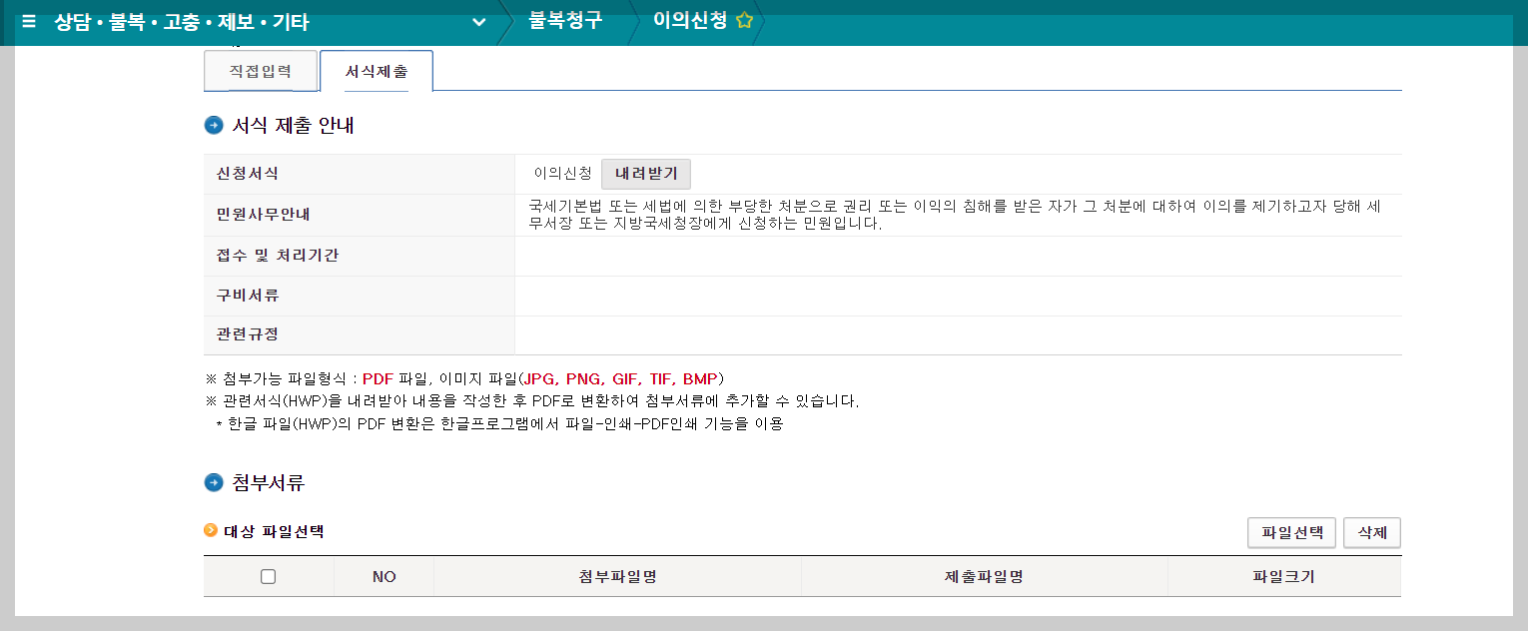Viewport: 1528px width, 631px height.
Task: Click the favorite star next to 이의신청
Action: (743, 18)
